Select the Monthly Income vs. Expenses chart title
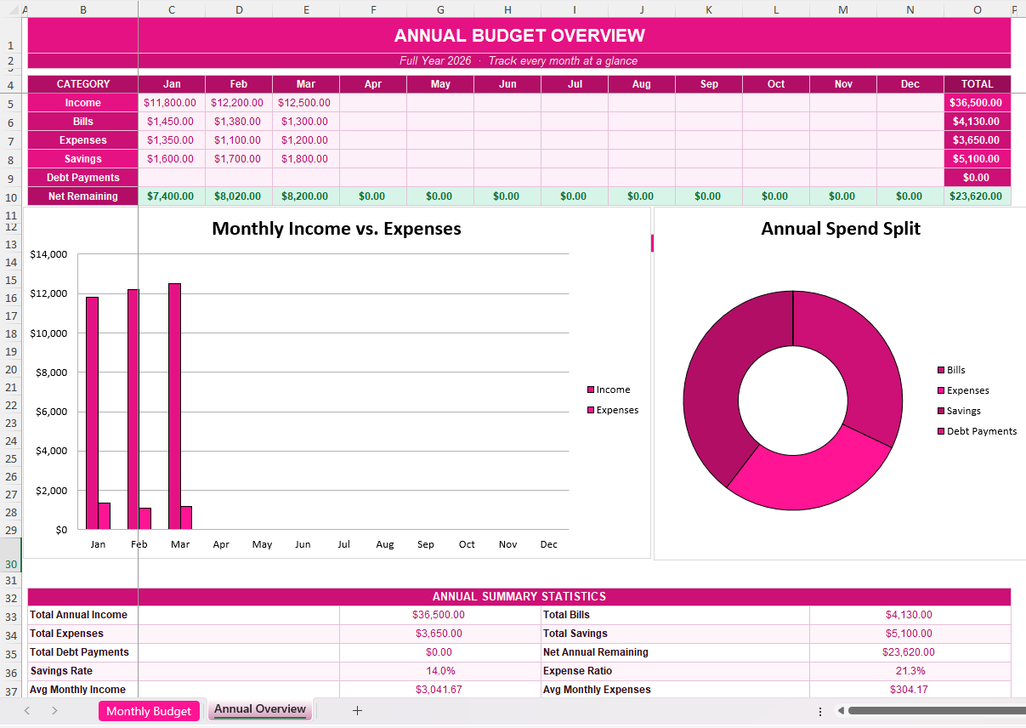The height and width of the screenshot is (728, 1026). tap(337, 229)
